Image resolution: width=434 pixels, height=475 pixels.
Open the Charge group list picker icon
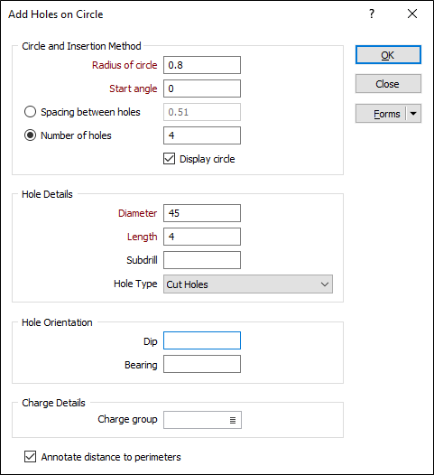pos(233,420)
